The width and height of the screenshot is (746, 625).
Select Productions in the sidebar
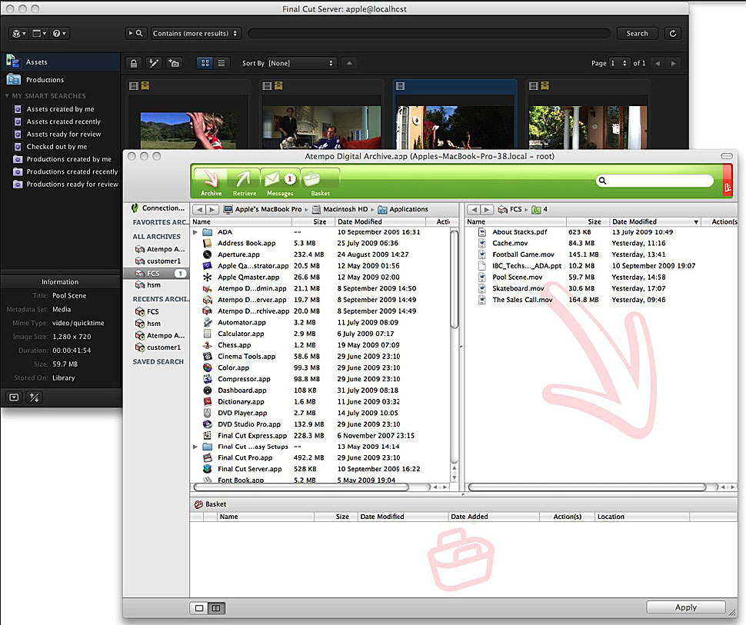(45, 80)
